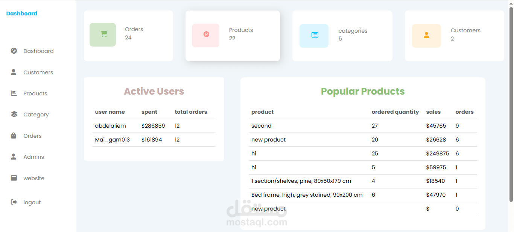
Task: Click the ordered quantity column header
Action: click(x=395, y=112)
